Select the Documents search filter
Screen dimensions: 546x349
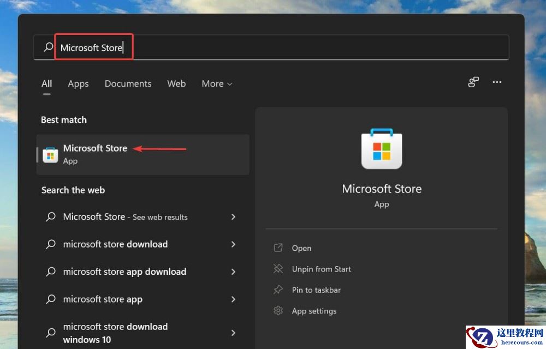coord(128,83)
